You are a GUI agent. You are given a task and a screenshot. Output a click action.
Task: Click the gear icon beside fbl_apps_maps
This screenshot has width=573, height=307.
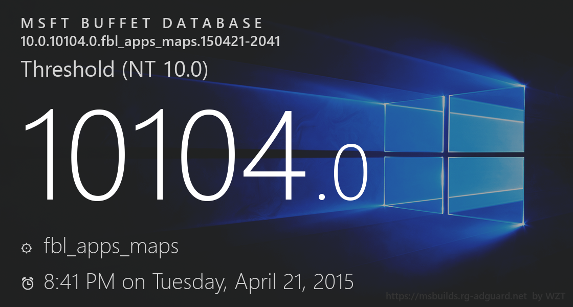click(26, 248)
